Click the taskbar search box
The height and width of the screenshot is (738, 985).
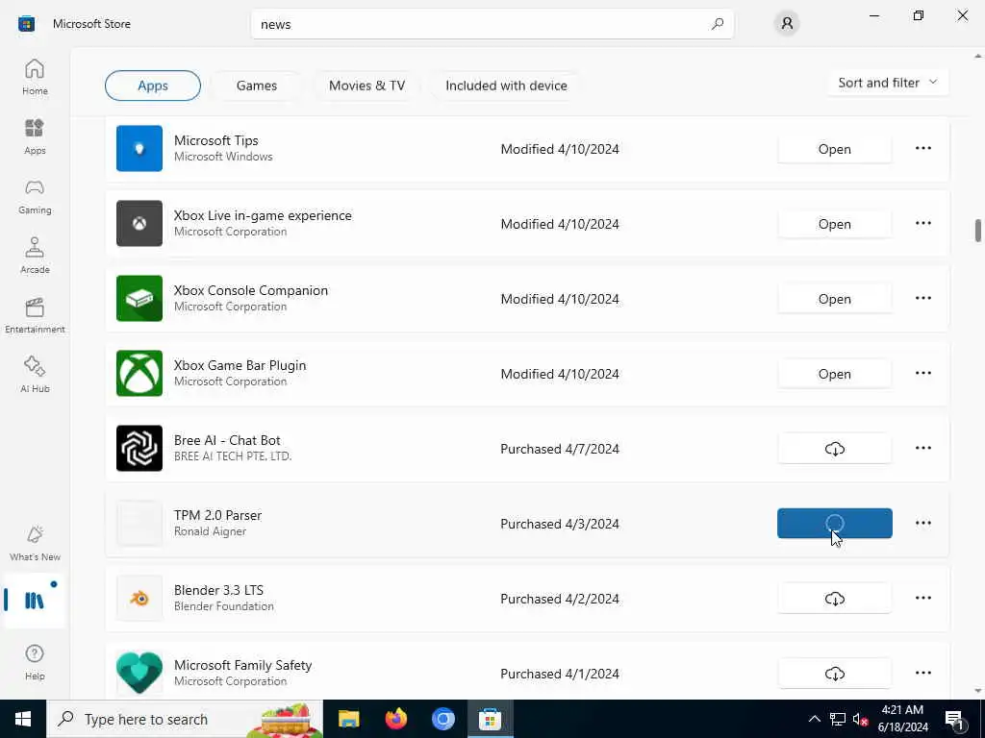[185, 719]
